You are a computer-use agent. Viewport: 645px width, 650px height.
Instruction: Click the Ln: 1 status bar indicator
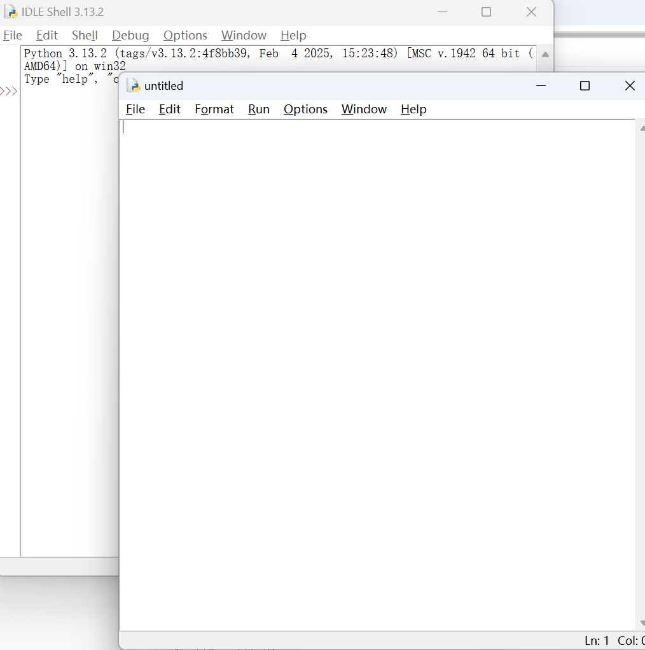[x=597, y=640]
